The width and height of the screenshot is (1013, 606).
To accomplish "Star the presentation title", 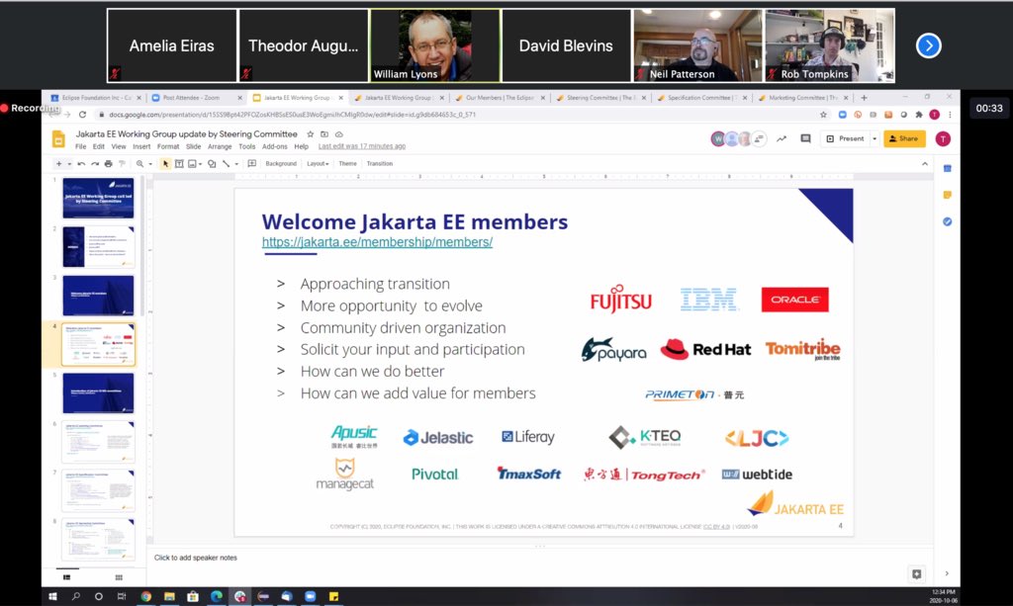I will click(x=310, y=134).
